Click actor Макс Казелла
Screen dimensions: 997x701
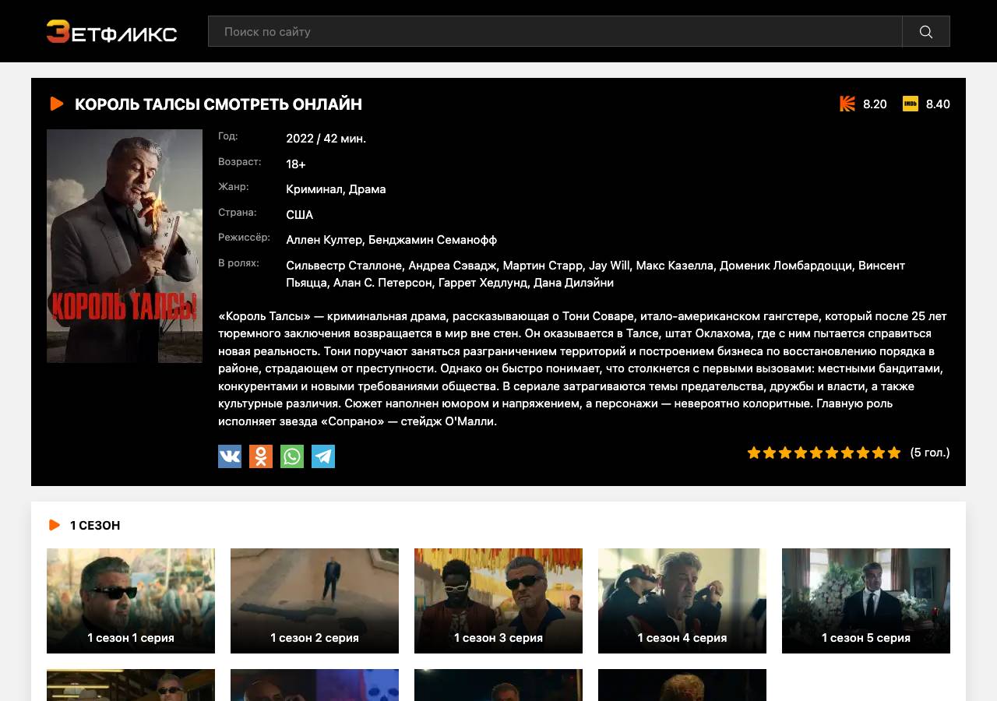[675, 266]
